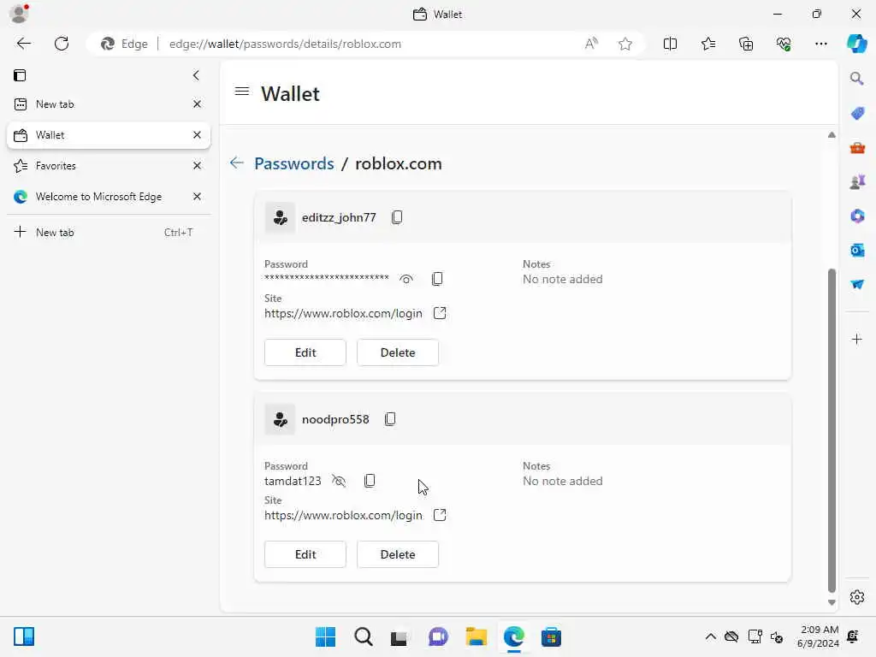Go to Passwords breadcrumb link
Image resolution: width=876 pixels, height=657 pixels.
click(x=294, y=163)
